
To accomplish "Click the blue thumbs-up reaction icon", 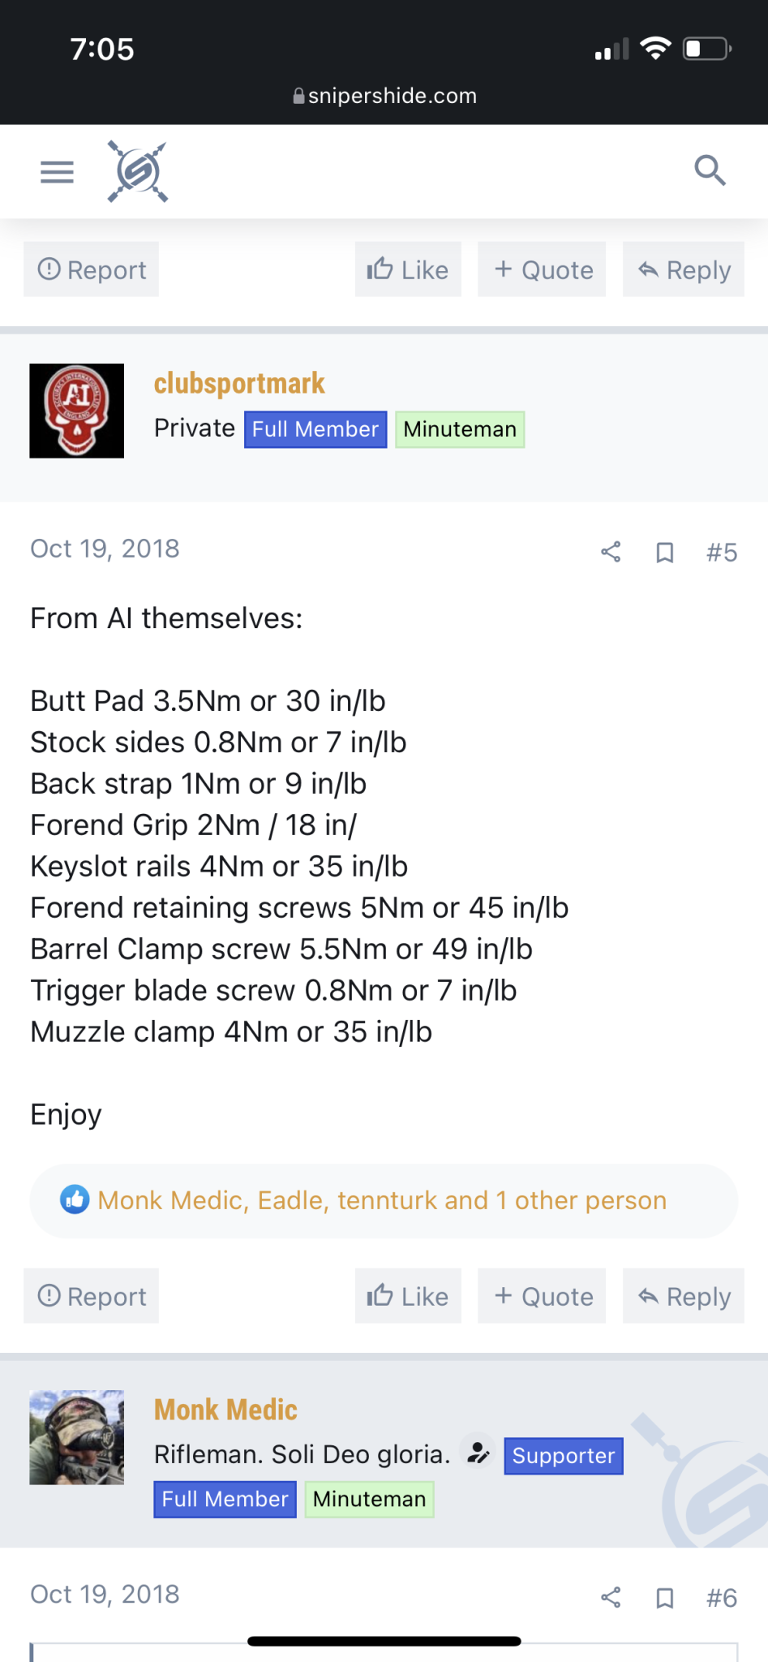I will 75,1199.
